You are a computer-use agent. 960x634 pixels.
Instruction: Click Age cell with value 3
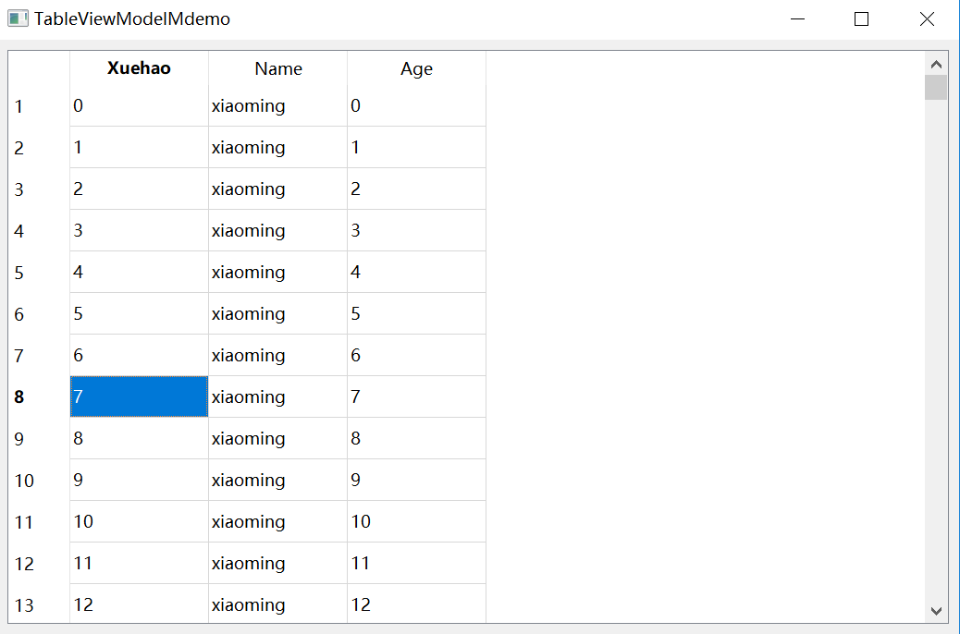416,231
